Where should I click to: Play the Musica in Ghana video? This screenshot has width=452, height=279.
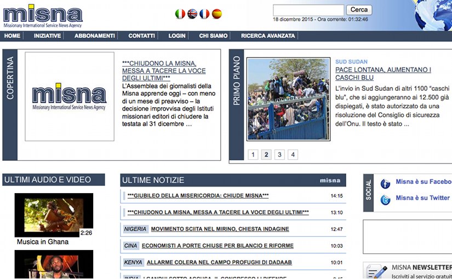pos(54,215)
